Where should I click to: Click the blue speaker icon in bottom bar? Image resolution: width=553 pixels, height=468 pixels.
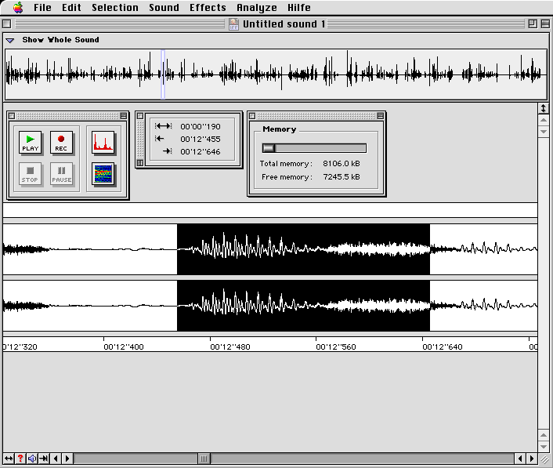click(x=32, y=459)
